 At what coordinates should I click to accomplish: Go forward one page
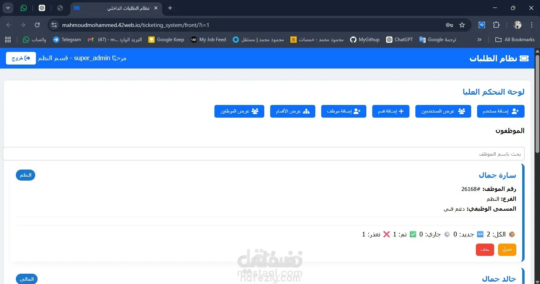point(23,25)
